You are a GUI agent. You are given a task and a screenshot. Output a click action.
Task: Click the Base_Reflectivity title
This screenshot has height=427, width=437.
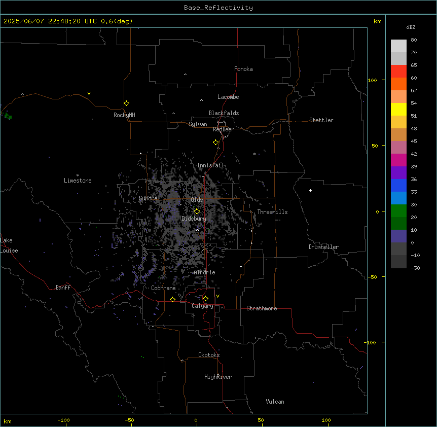pyautogui.click(x=218, y=8)
